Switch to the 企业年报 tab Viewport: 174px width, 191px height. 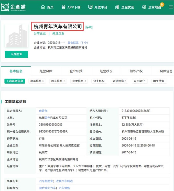76,71
